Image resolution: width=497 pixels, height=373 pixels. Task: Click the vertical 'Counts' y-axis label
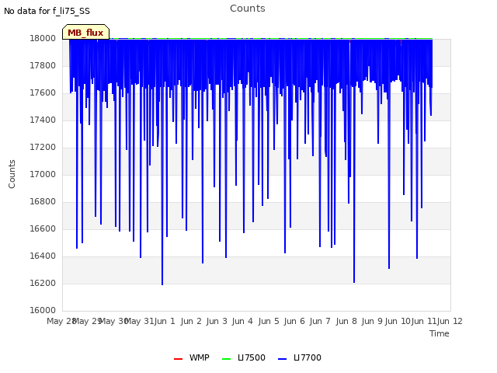[12, 174]
